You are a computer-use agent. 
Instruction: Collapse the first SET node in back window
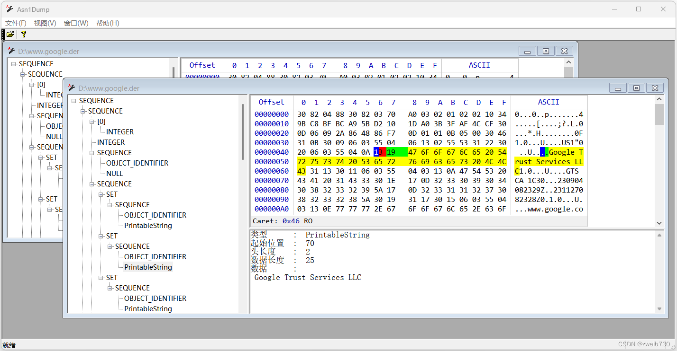pos(41,158)
